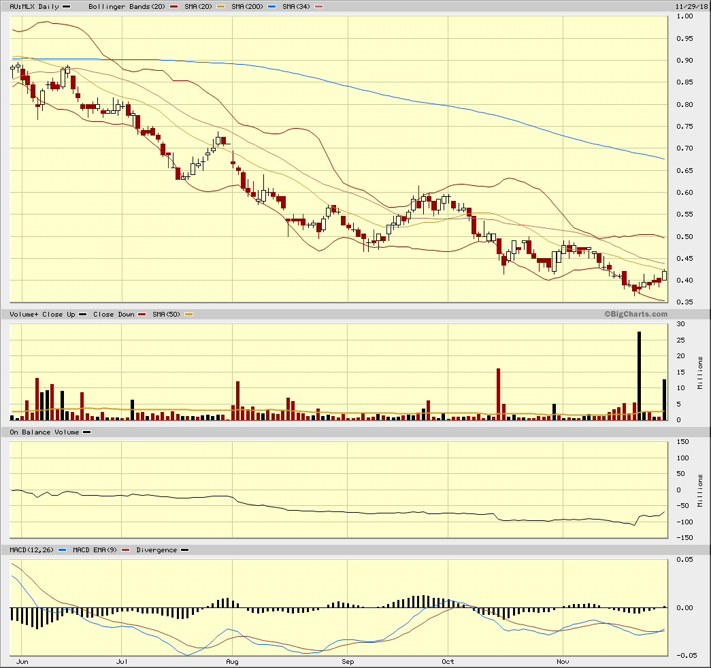The width and height of the screenshot is (711, 668).
Task: Click the volume axis label 30
Action: click(680, 324)
